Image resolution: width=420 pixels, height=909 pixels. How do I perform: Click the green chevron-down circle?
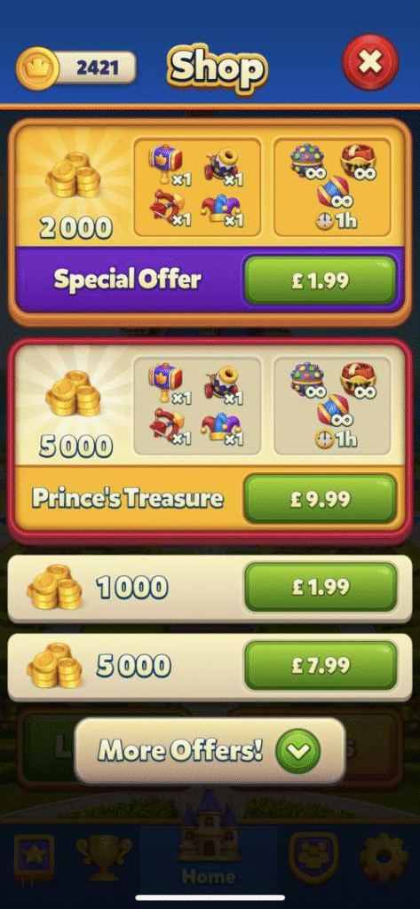point(297,752)
